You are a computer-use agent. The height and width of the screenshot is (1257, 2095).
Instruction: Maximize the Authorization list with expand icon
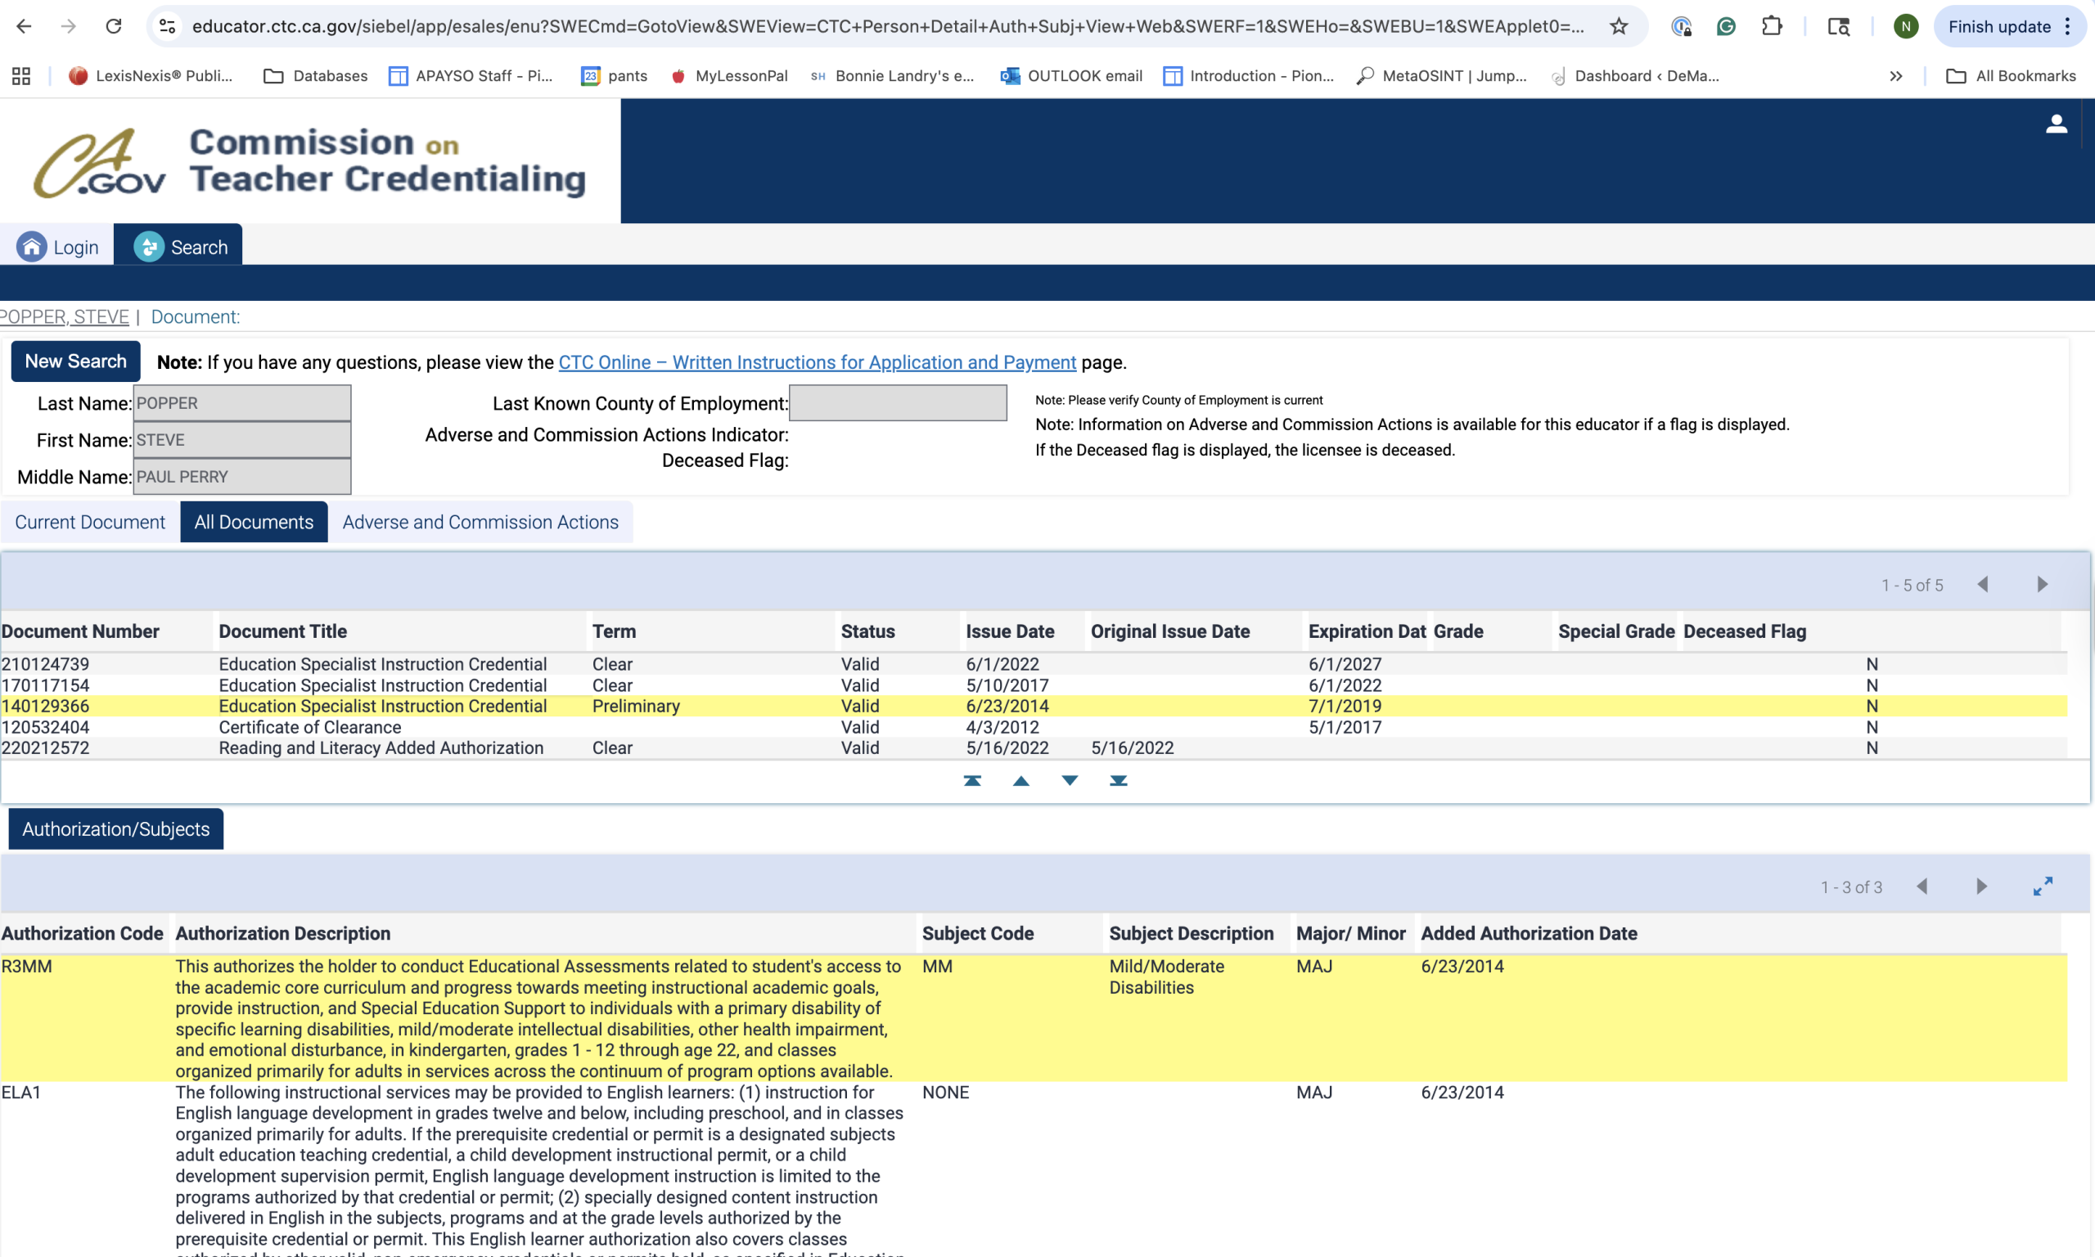point(2043,886)
